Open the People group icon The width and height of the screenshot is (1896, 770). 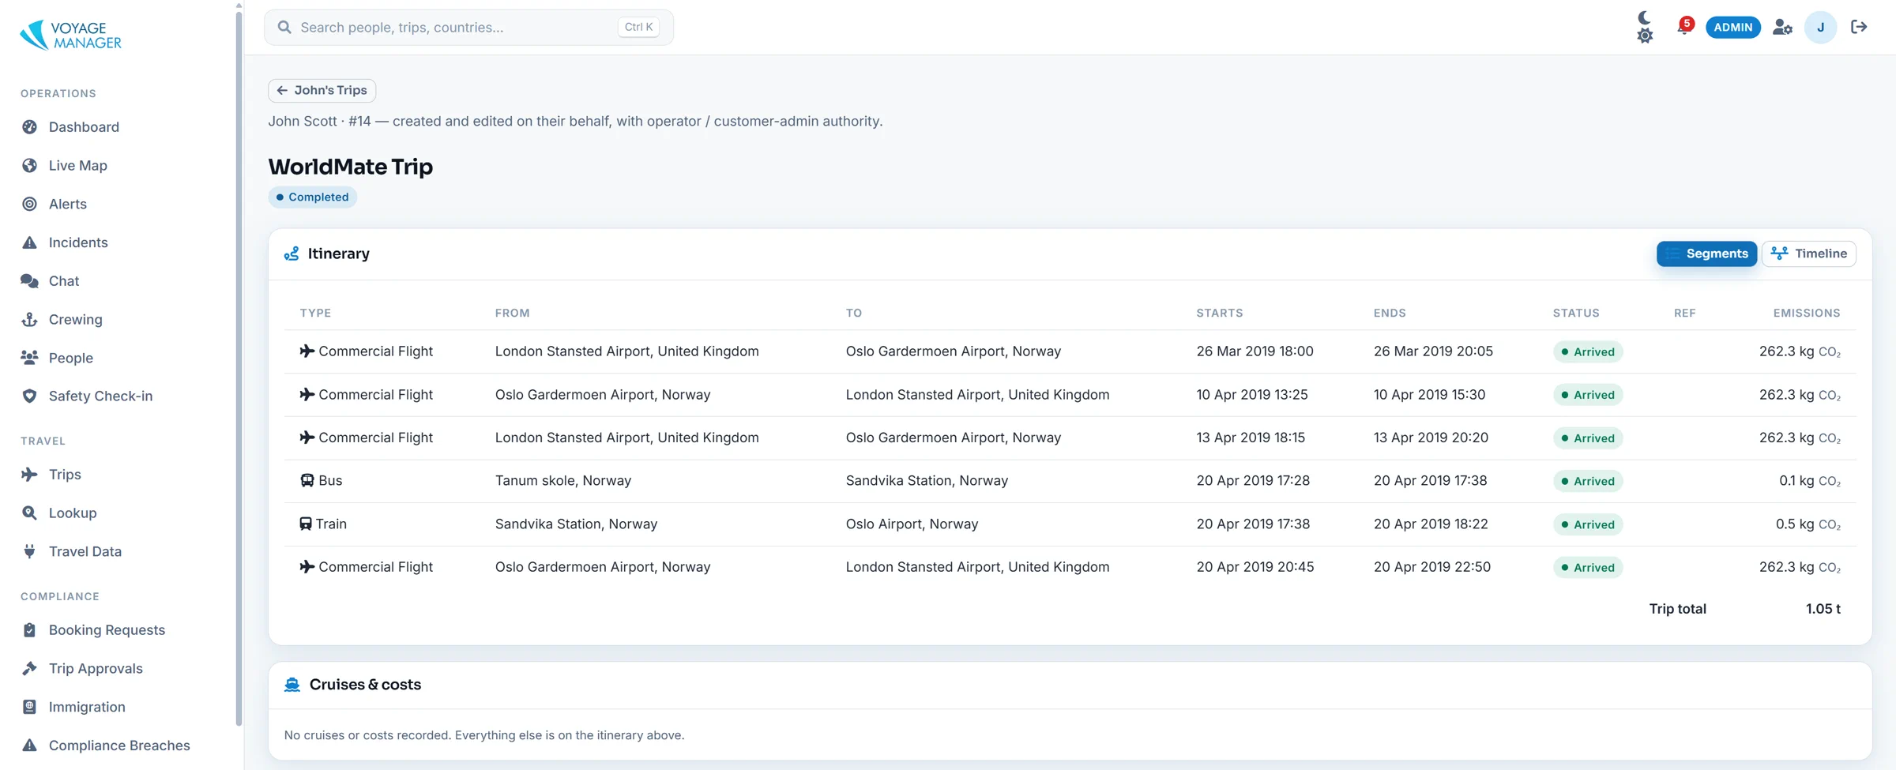click(29, 358)
